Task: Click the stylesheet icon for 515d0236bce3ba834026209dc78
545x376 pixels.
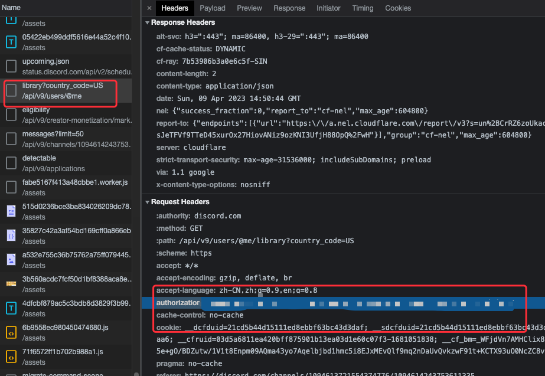Action: point(10,211)
